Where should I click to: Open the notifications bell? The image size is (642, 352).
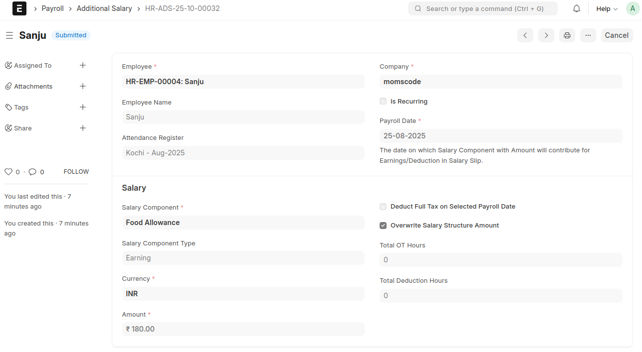tap(576, 8)
